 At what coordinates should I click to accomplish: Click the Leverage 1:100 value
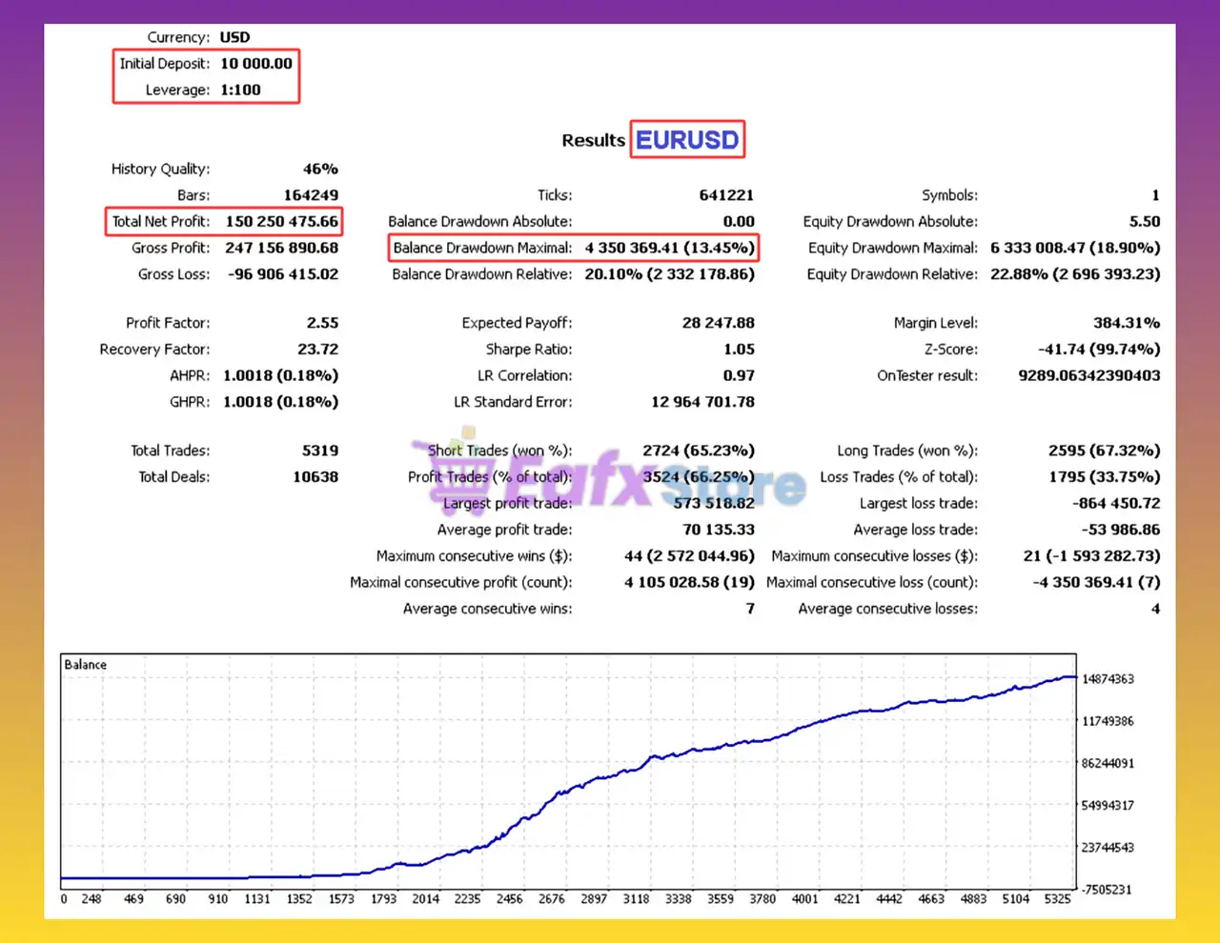(243, 90)
